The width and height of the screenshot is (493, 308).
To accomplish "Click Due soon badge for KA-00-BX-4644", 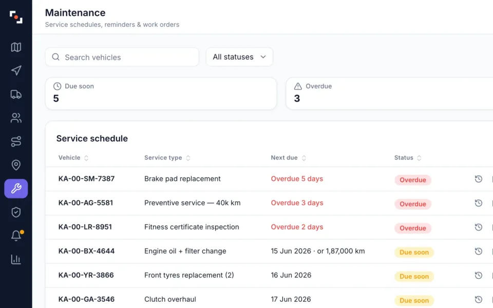I will click(x=414, y=253).
